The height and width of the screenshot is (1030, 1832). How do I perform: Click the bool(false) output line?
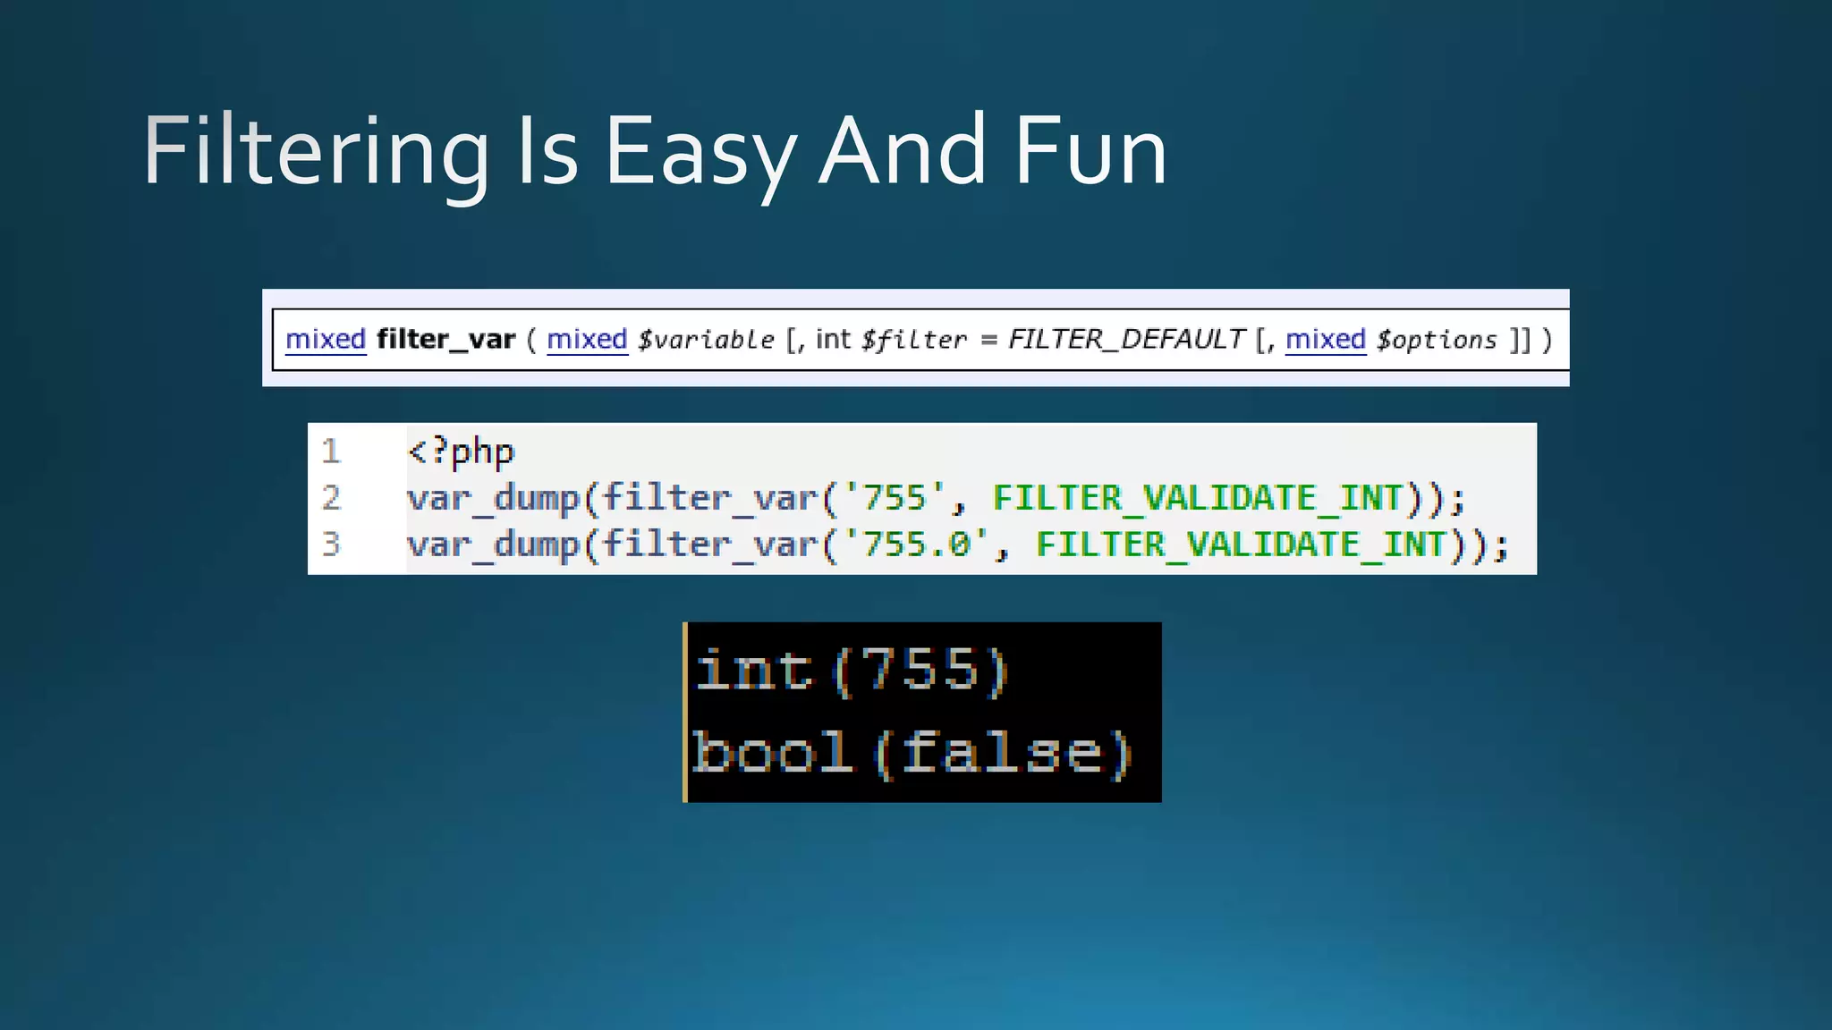[912, 753]
